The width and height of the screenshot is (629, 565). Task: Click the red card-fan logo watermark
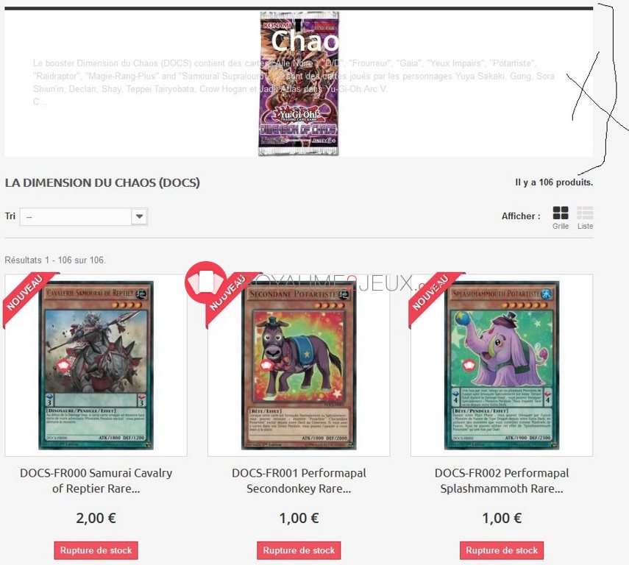pos(205,281)
